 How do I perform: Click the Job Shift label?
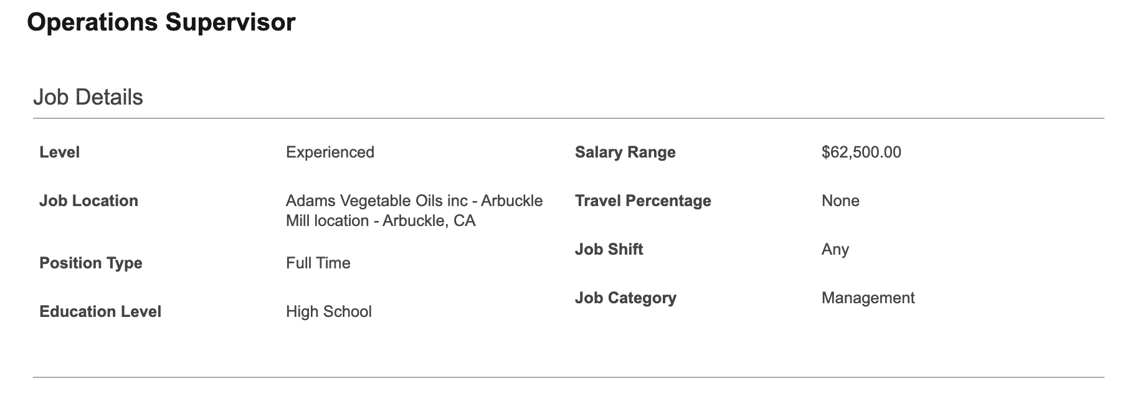click(x=609, y=249)
